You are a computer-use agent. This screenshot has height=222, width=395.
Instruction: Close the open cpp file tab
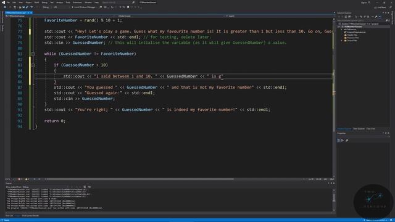pyautogui.click(x=31, y=12)
